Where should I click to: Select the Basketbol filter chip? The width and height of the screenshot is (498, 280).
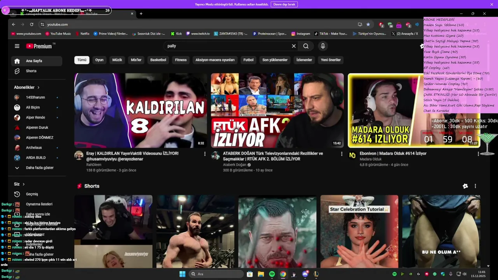pyautogui.click(x=158, y=60)
